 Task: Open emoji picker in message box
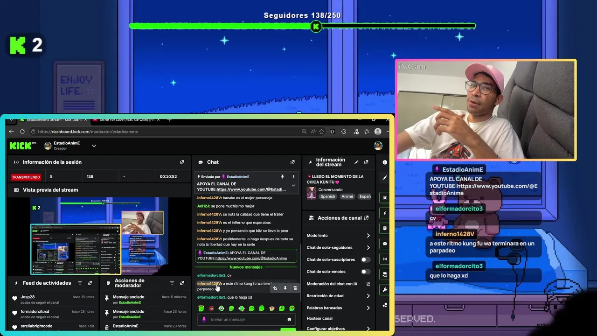point(289,320)
